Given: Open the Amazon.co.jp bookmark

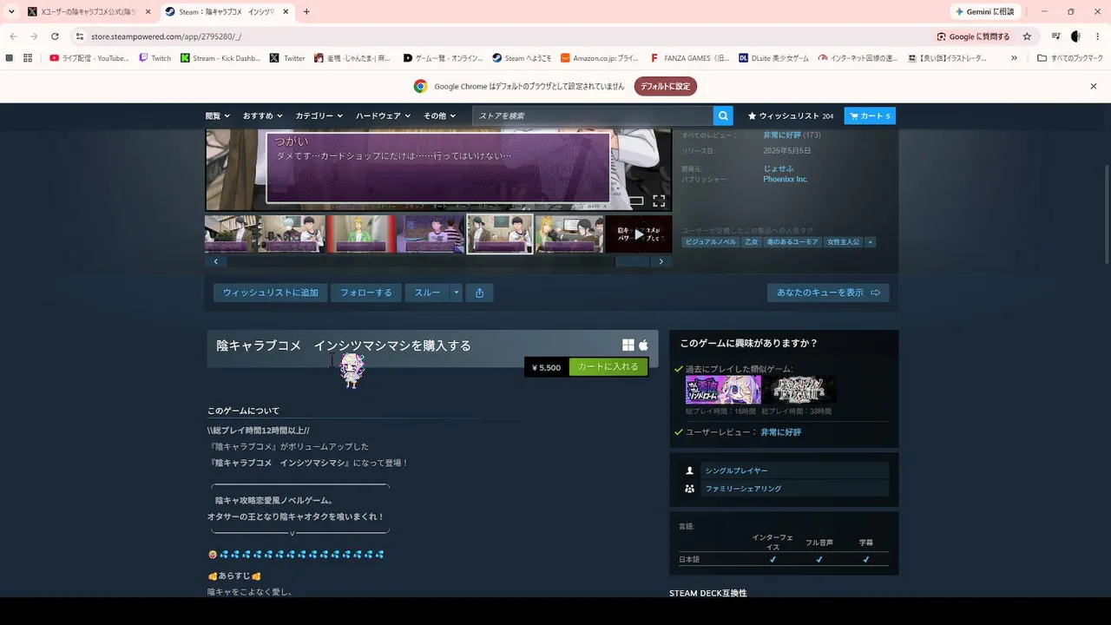Looking at the screenshot, I should coord(600,58).
